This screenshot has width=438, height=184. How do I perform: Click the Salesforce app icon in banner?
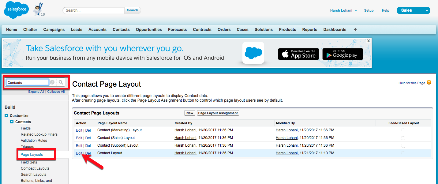click(253, 53)
